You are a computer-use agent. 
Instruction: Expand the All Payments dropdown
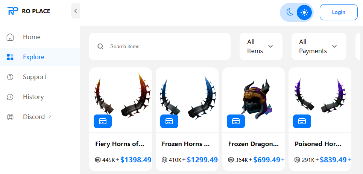(319, 46)
